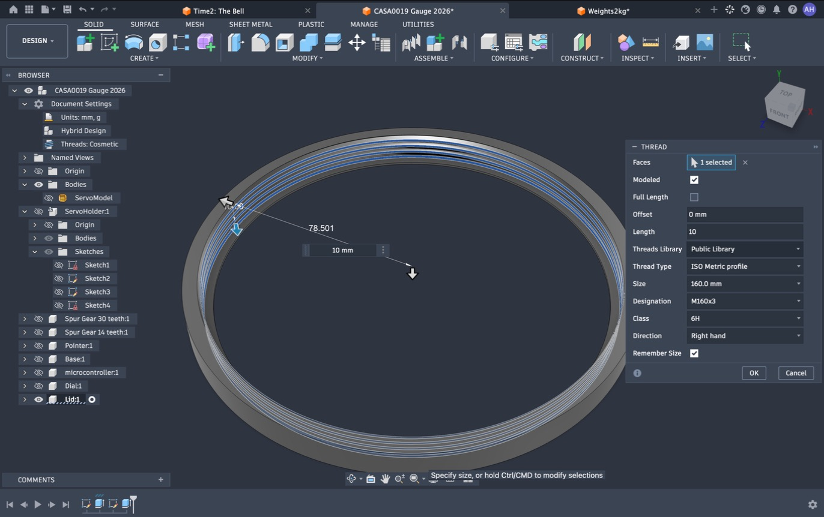
Task: Toggle visibility of Sketch3
Action: coord(59,292)
